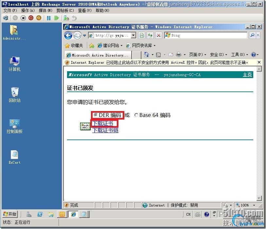Click the Revert (undo arrow) icon
Viewport: 266px width, 229px height.
click(x=74, y=18)
